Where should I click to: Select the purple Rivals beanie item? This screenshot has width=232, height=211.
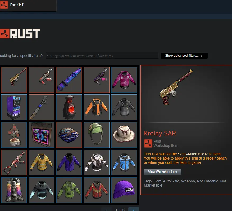[124, 190]
